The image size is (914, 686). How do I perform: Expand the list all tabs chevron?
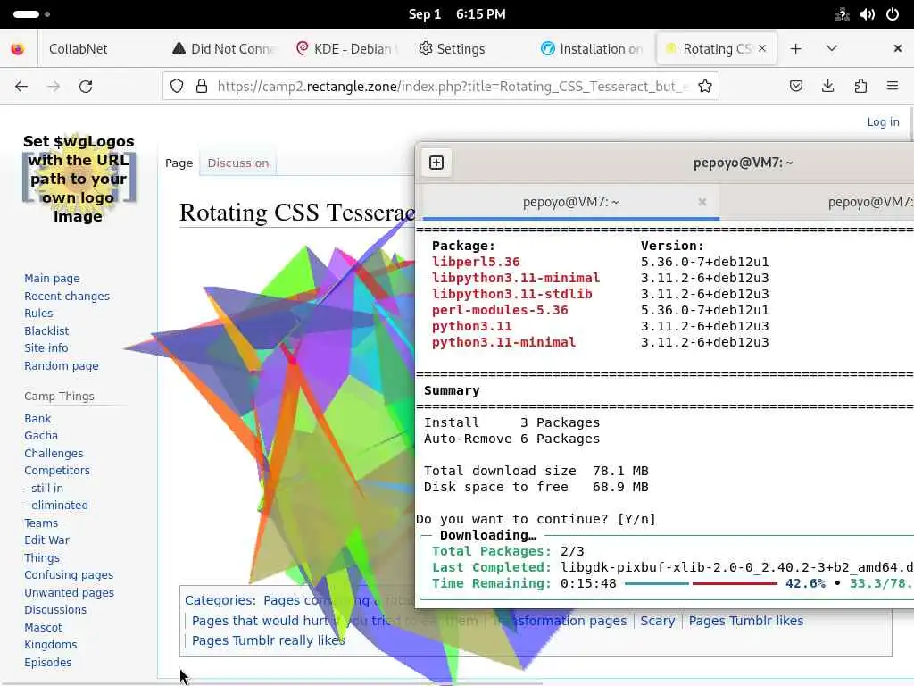tap(832, 48)
